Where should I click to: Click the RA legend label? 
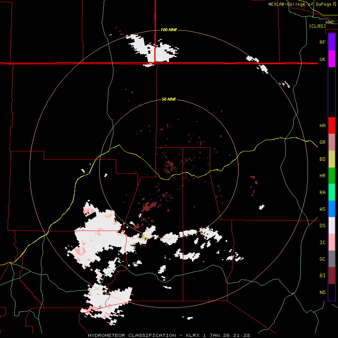[x=322, y=193]
